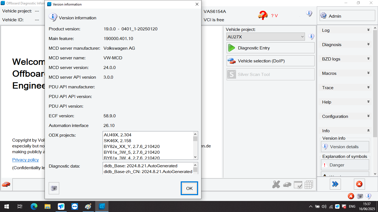Screen dimensions: 378x212
Task: Expand the Diagnosis section
Action: coord(345,44)
